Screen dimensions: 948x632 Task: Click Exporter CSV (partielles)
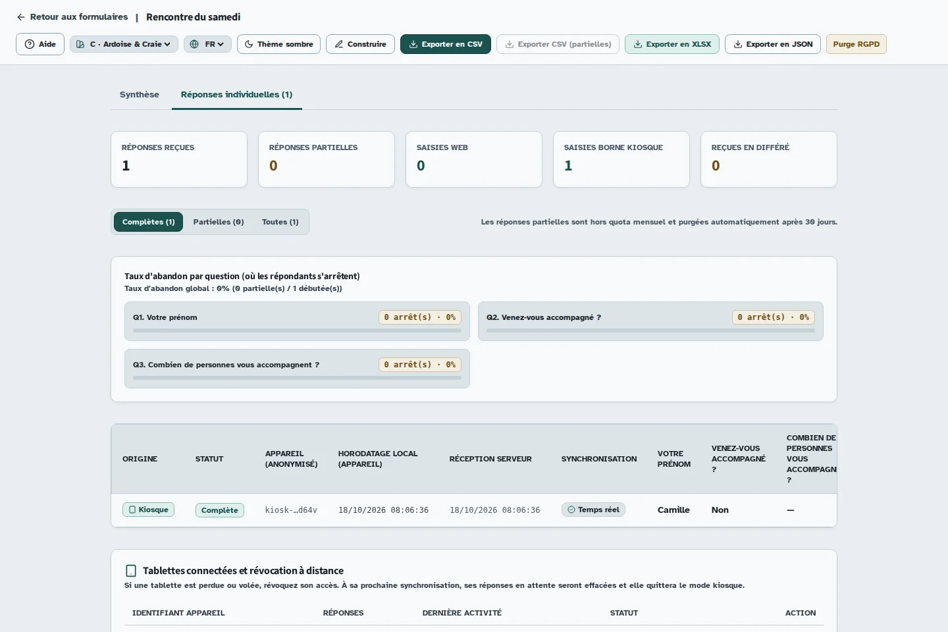[558, 44]
